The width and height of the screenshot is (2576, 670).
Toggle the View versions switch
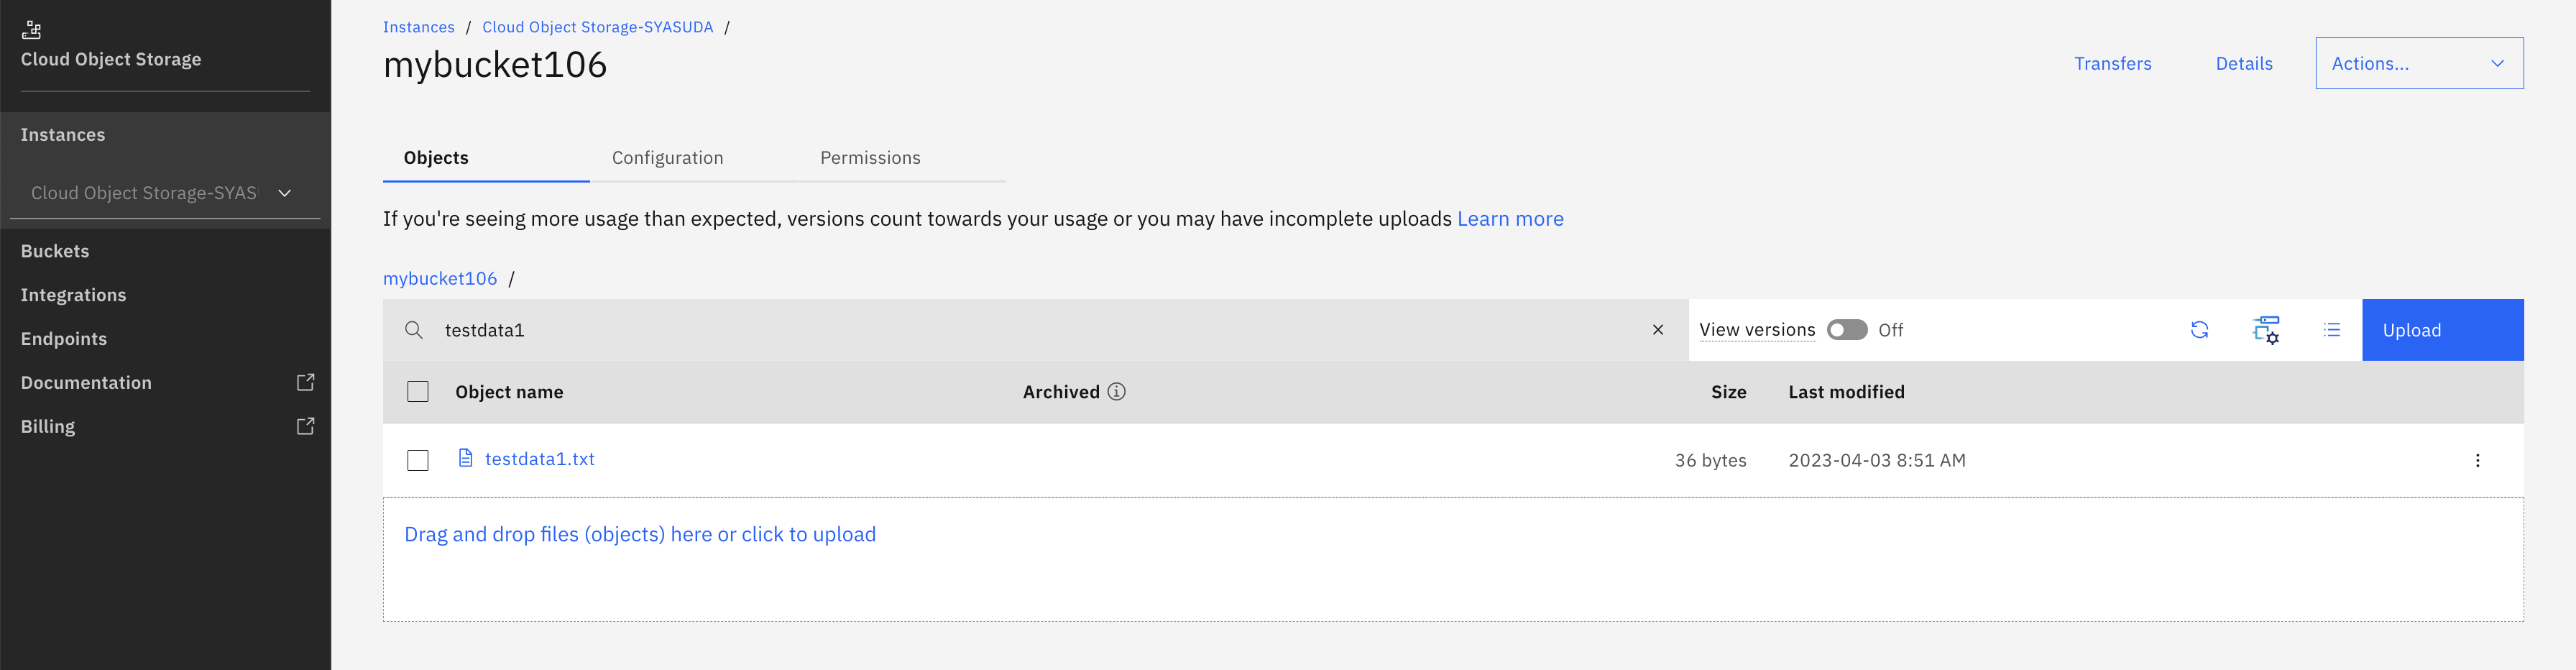1847,330
